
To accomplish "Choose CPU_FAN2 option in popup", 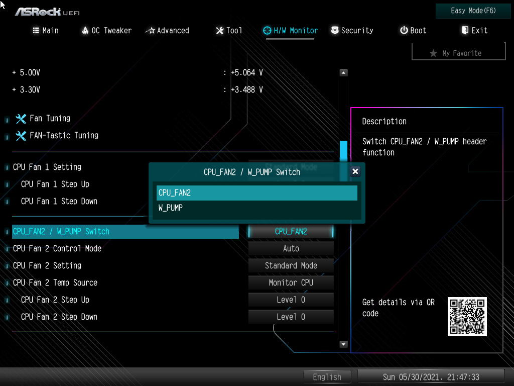I will click(x=256, y=192).
